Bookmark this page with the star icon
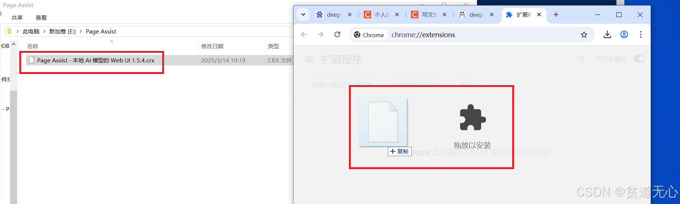The height and width of the screenshot is (204, 680). coord(584,35)
